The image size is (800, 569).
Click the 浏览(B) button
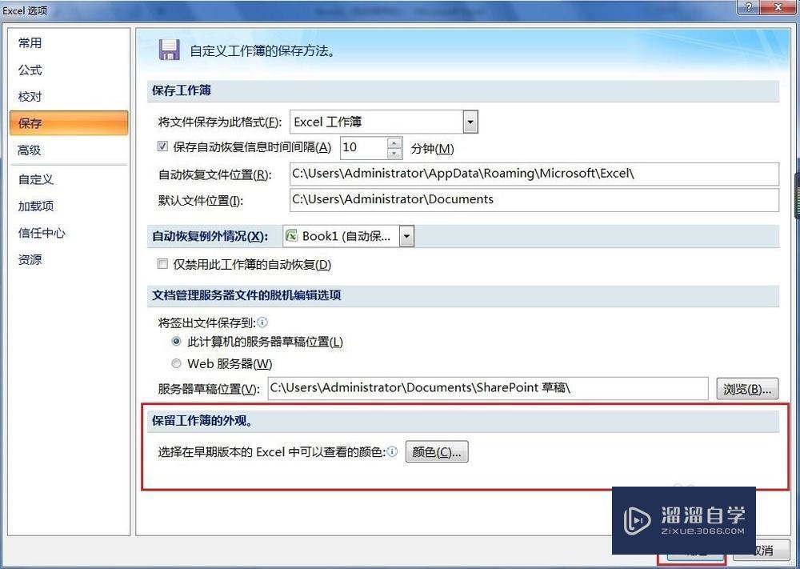(746, 388)
